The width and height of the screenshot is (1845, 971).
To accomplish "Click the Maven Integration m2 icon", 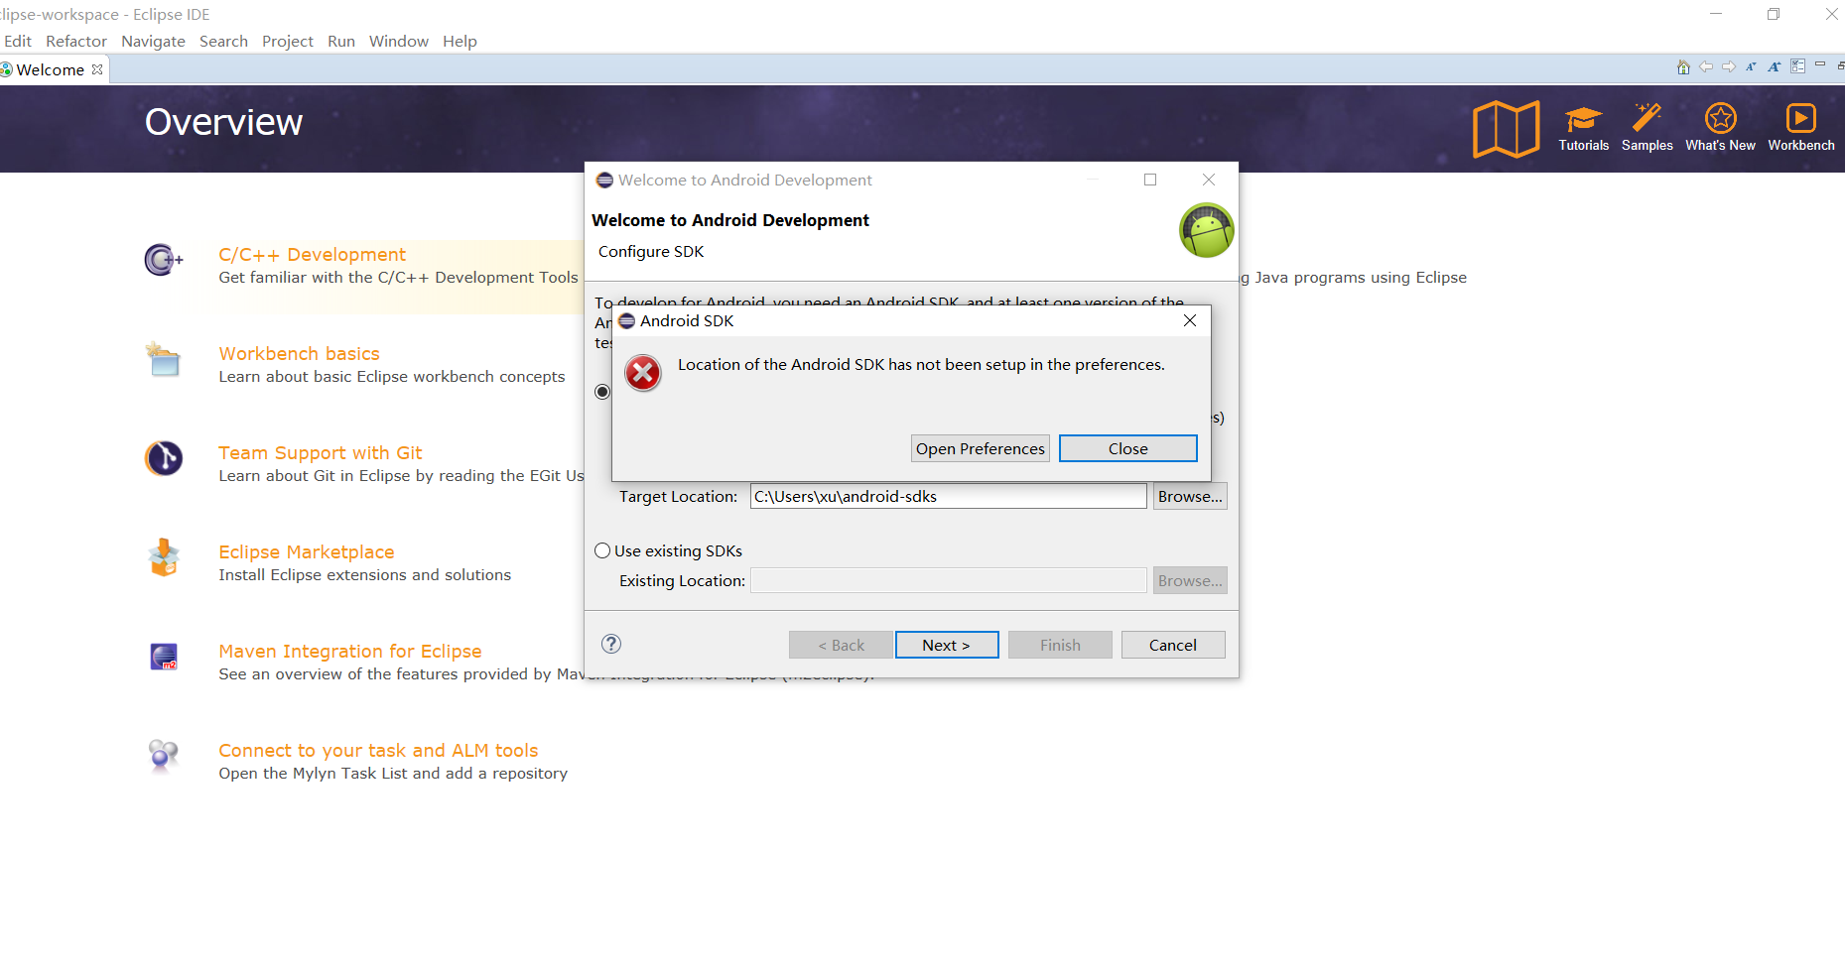I will (164, 657).
